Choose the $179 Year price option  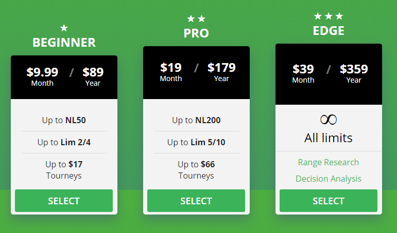221,72
